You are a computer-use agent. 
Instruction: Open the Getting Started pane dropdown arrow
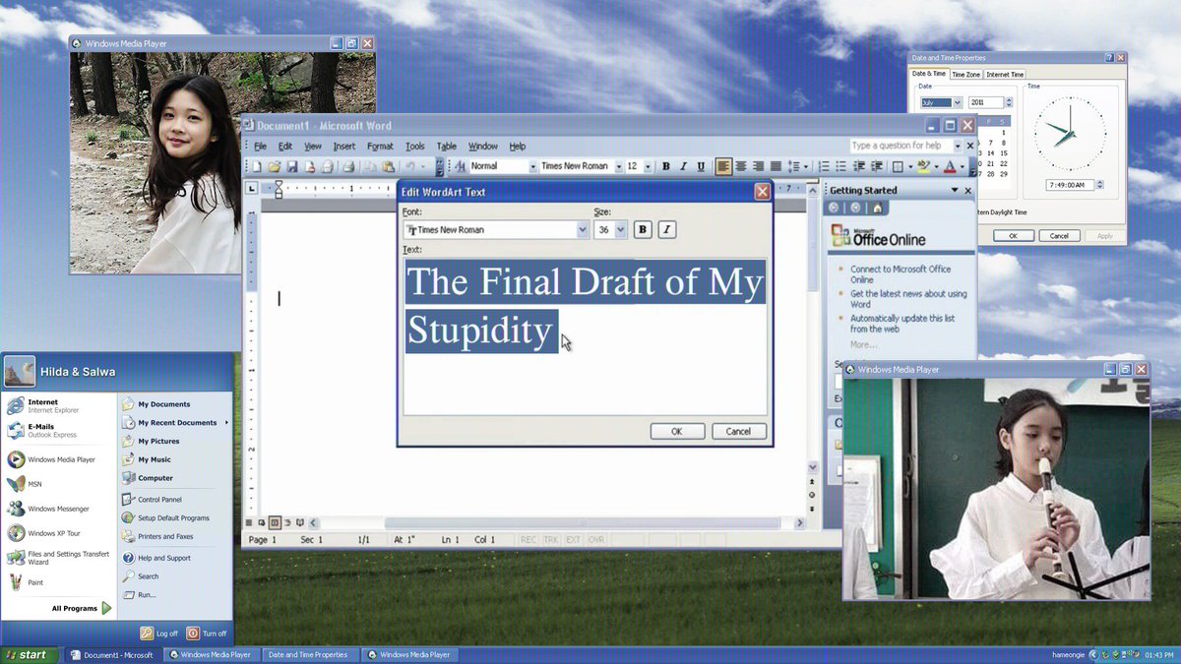click(954, 191)
